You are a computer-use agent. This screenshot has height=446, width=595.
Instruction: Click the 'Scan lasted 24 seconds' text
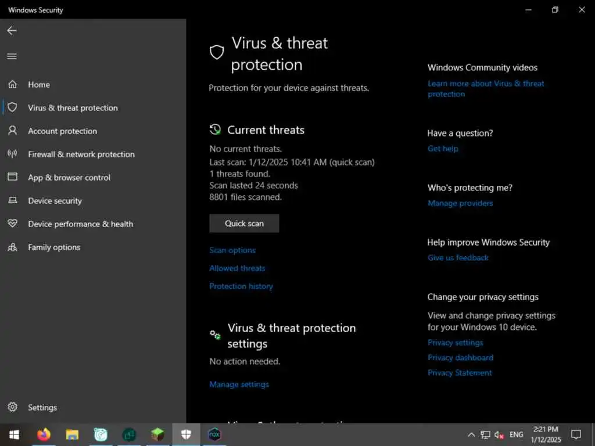pyautogui.click(x=253, y=185)
